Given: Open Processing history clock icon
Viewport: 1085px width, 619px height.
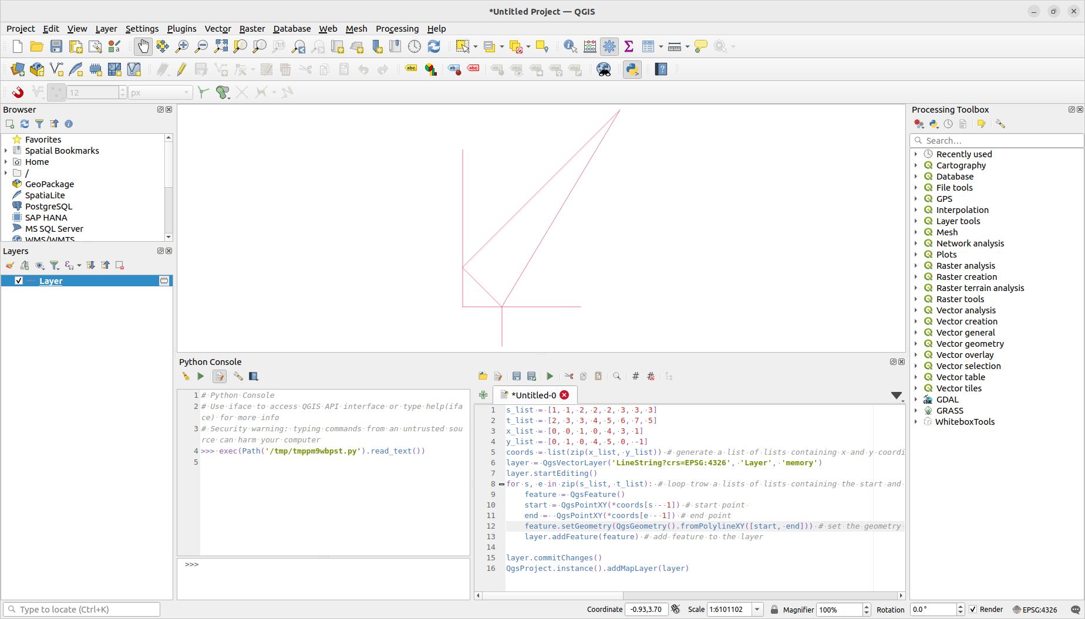Looking at the screenshot, I should pos(948,124).
